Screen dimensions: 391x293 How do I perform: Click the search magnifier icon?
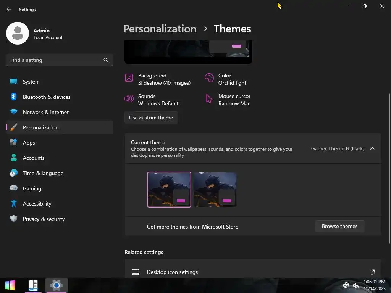(x=106, y=60)
